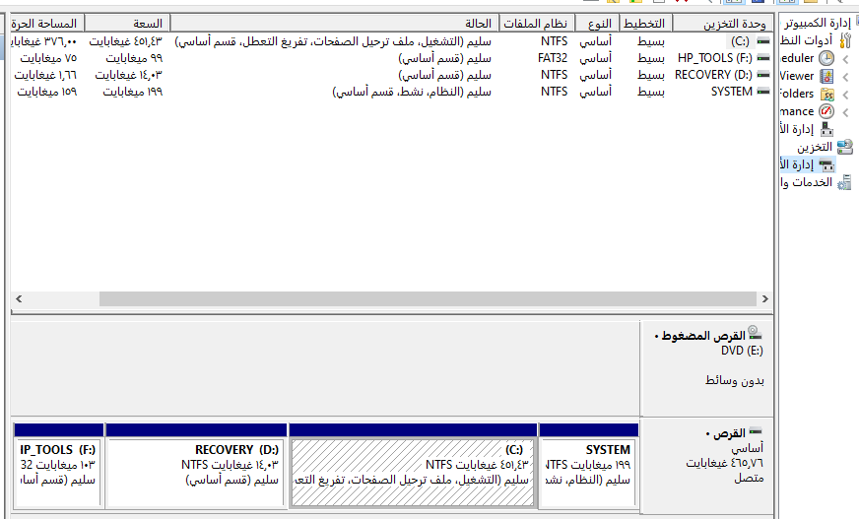
Task: Click the drive icon beside RECOVERY (D:) row
Action: [763, 74]
